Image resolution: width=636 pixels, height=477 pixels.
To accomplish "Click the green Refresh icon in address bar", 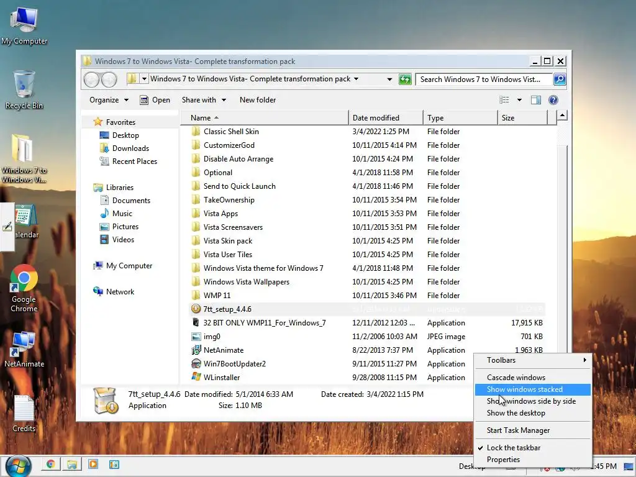I will pos(405,79).
